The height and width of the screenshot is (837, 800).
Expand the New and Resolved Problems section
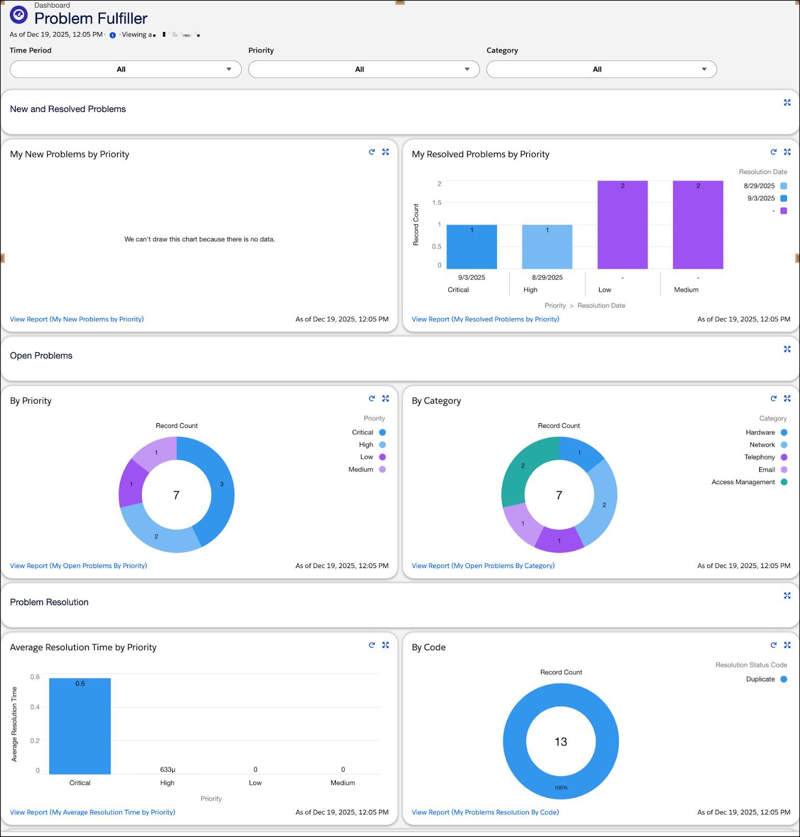click(x=787, y=103)
